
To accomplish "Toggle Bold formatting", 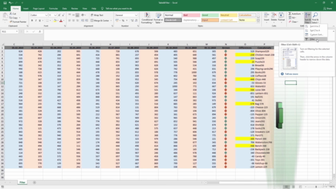I will tap(32, 20).
